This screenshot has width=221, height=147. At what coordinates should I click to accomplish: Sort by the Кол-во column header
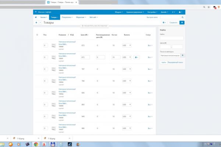pos(114,35)
